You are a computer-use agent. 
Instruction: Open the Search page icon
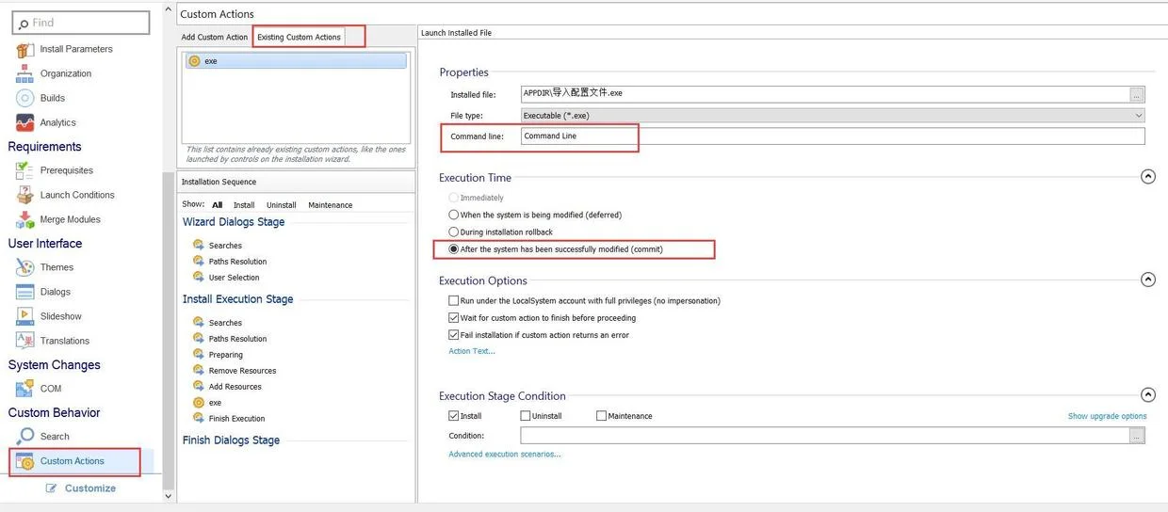coord(24,437)
